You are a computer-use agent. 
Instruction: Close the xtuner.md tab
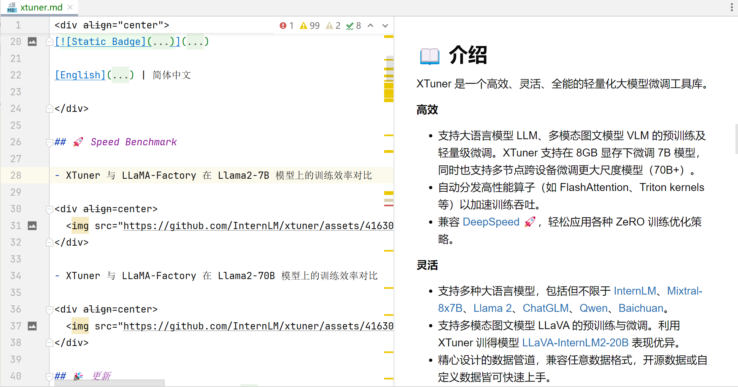click(70, 7)
